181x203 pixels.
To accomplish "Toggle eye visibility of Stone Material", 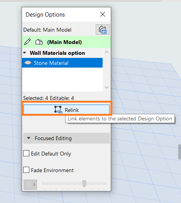I will (28, 63).
